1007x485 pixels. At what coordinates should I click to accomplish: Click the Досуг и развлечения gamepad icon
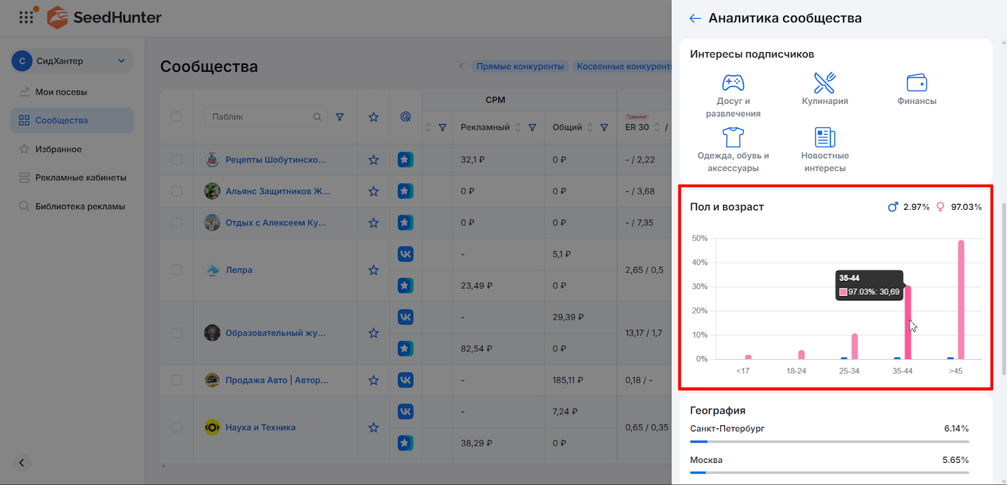(x=733, y=83)
